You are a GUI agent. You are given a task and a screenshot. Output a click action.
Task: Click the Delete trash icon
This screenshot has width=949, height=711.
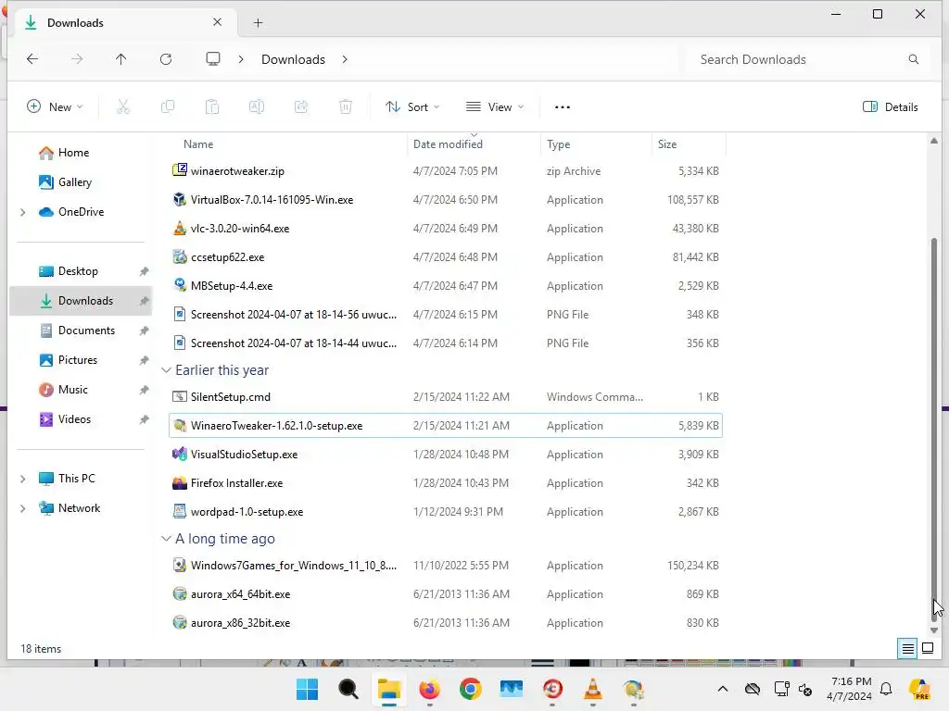pos(346,107)
